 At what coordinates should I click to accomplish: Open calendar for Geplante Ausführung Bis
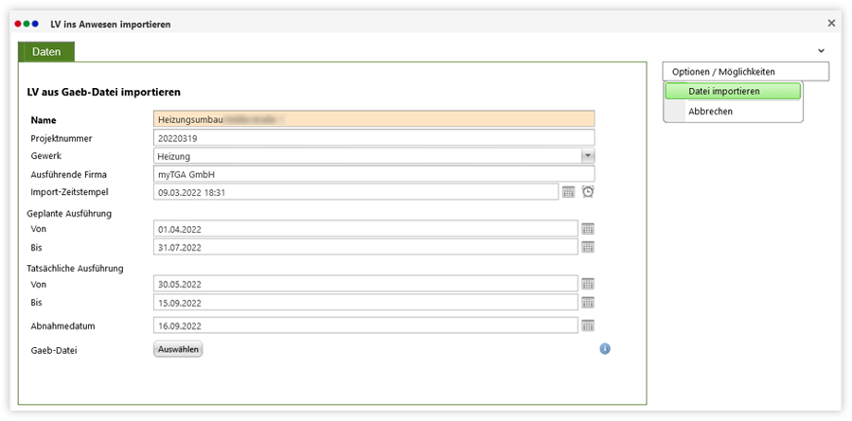pyautogui.click(x=588, y=247)
